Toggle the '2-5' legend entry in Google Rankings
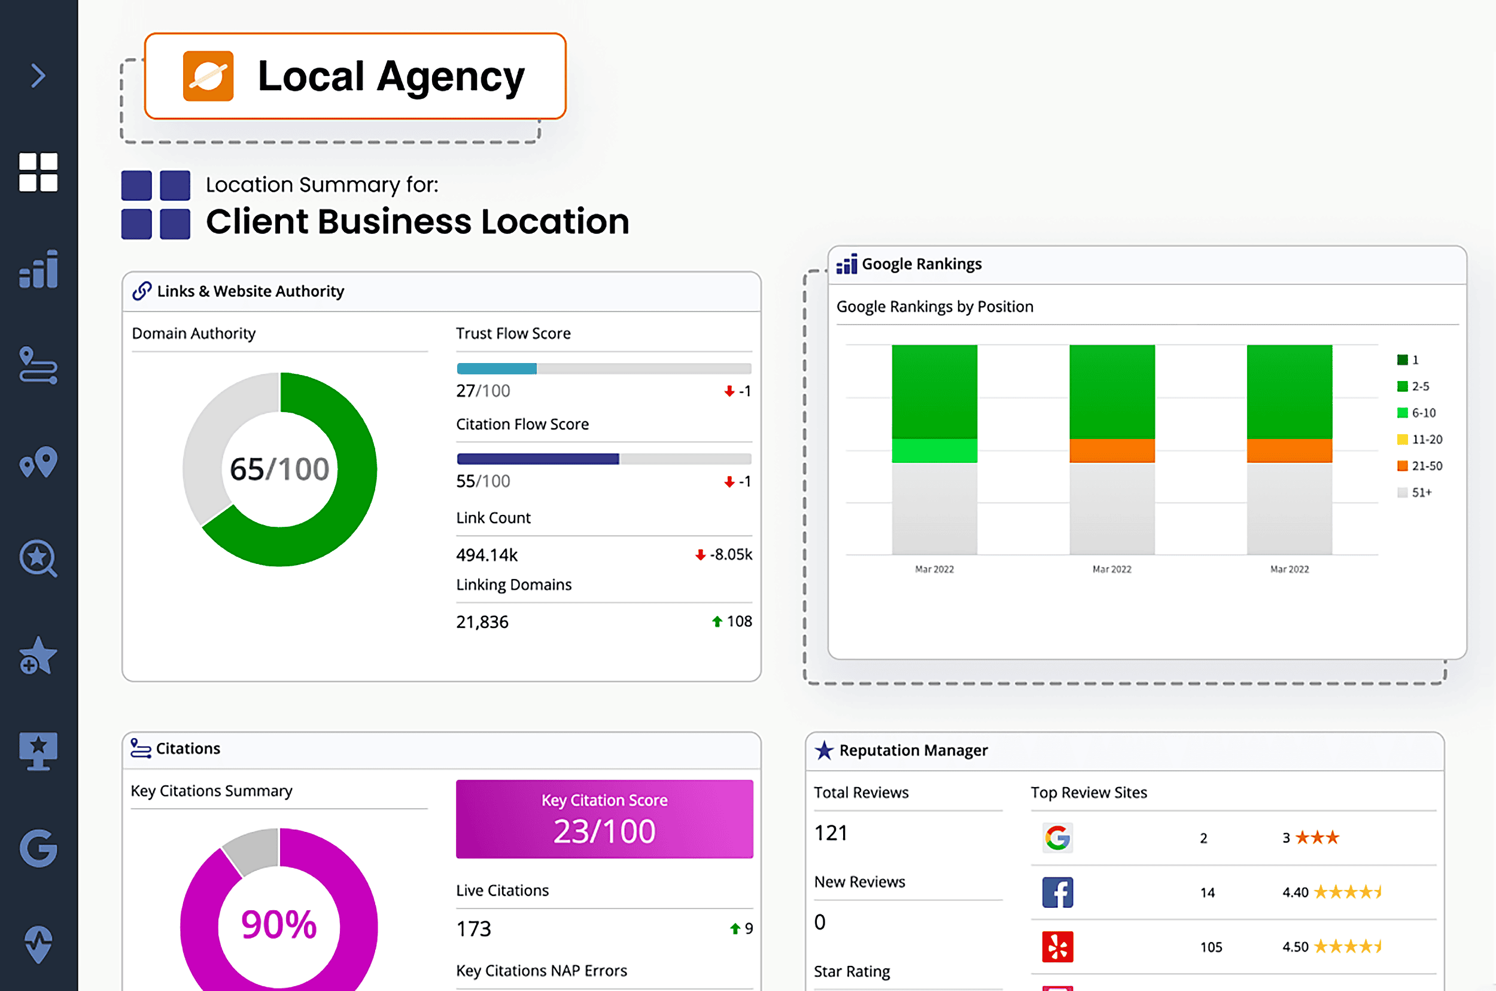This screenshot has width=1496, height=991. pyautogui.click(x=1418, y=386)
